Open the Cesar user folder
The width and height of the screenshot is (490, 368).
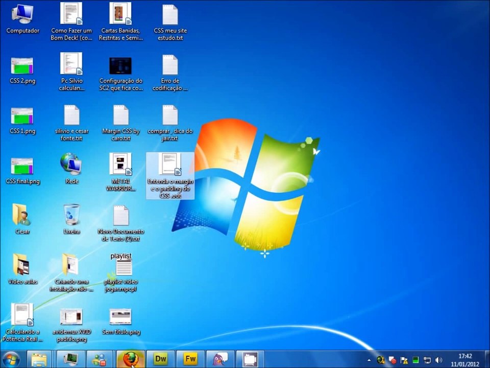coord(22,218)
